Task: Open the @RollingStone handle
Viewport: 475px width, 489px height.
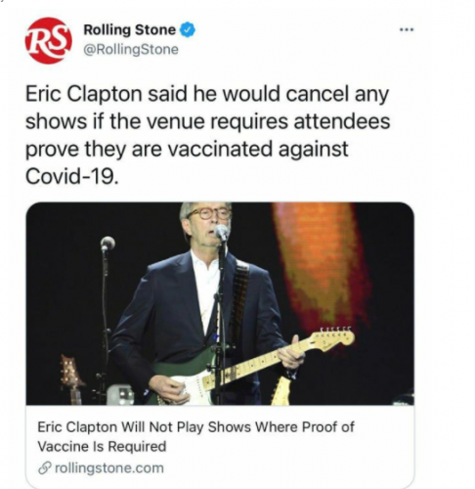Action: click(131, 50)
